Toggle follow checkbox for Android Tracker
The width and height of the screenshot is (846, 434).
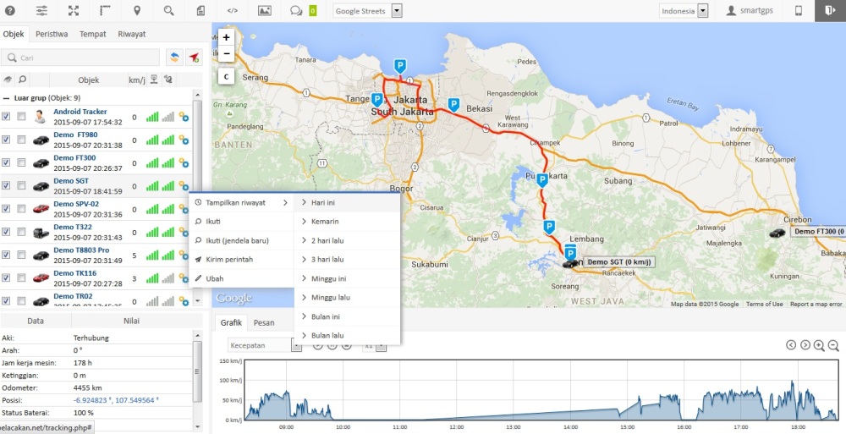[x=22, y=116]
